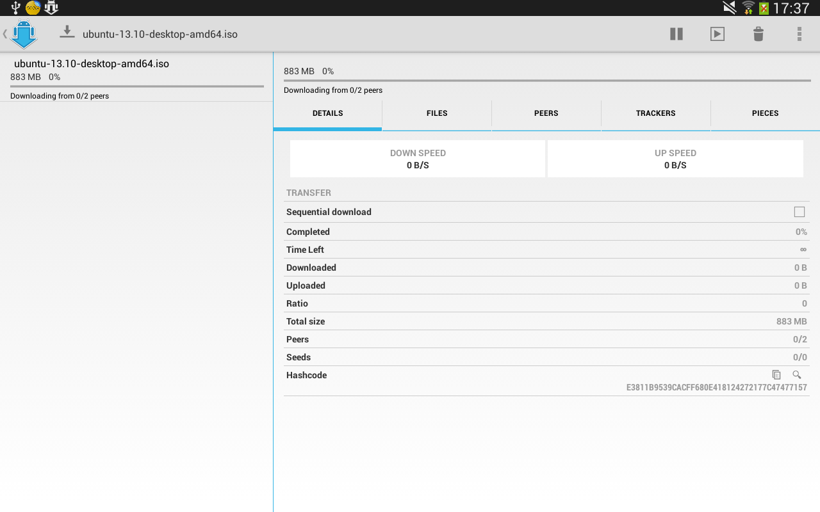Tap the muted sound icon in status bar
This screenshot has height=512, width=820.
pyautogui.click(x=730, y=8)
